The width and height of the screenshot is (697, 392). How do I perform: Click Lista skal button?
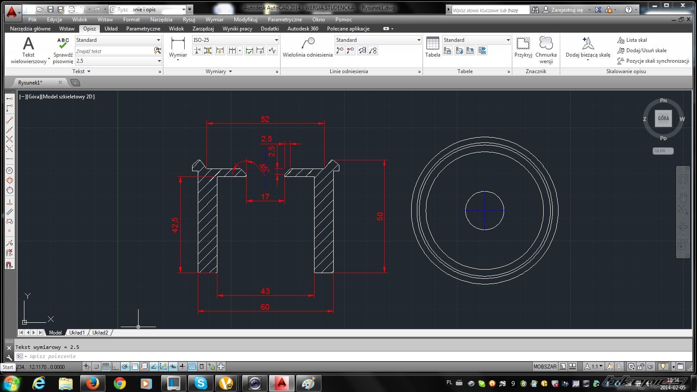(632, 40)
